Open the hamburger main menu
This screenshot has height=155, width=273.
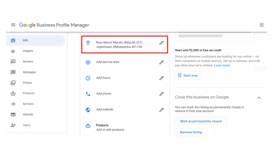[x=13, y=25]
